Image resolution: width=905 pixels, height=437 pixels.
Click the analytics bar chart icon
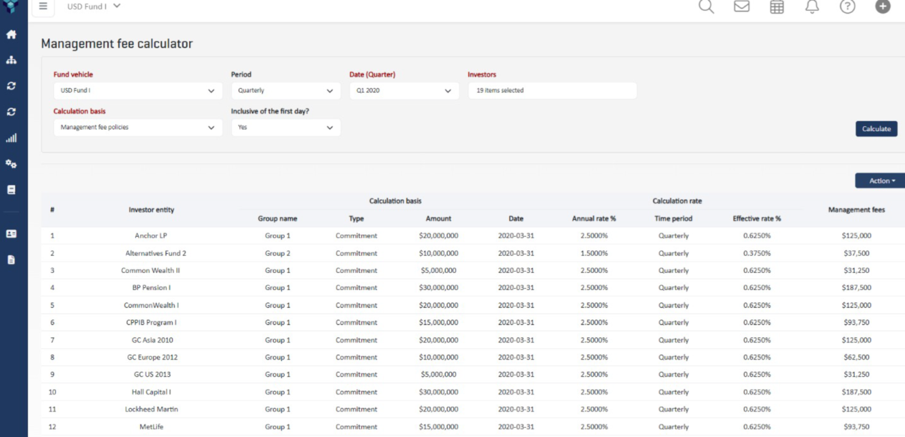pos(12,138)
